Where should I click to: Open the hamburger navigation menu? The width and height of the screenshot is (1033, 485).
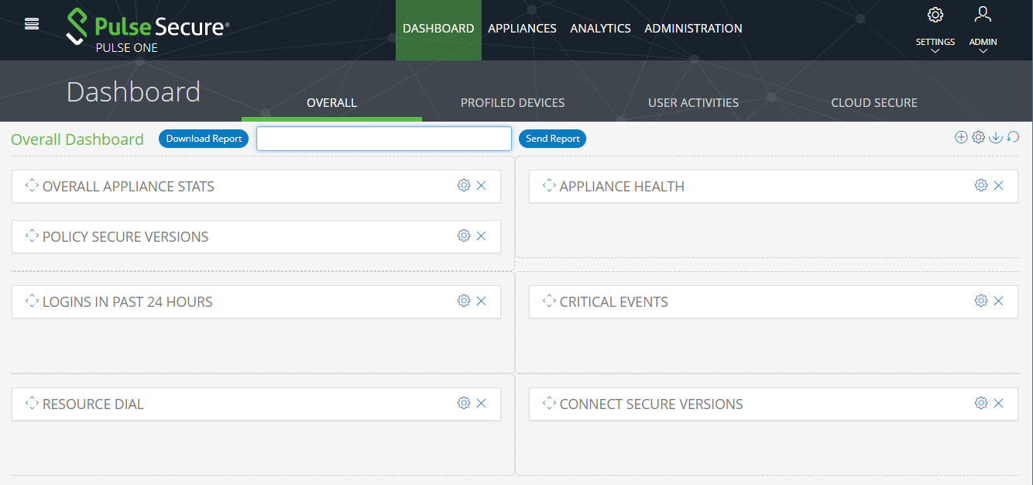coord(32,24)
